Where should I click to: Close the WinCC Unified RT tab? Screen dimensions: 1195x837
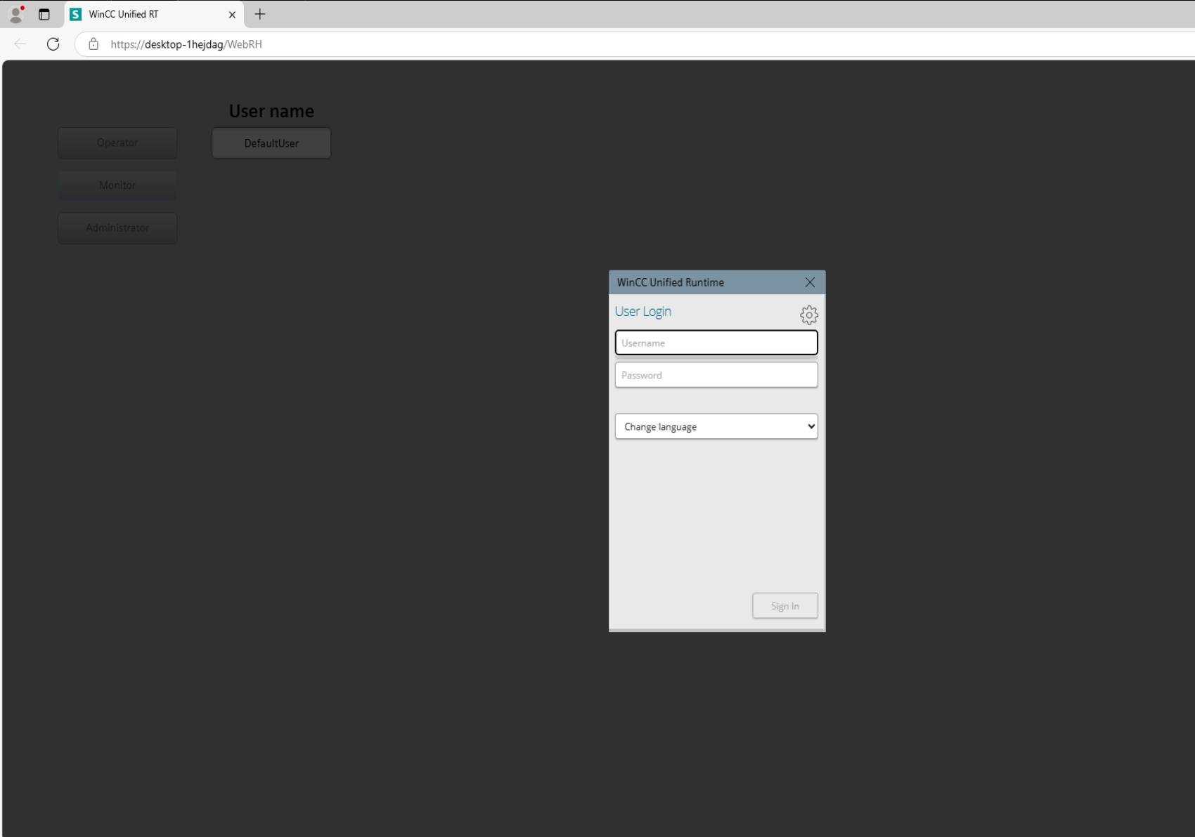[x=232, y=14]
